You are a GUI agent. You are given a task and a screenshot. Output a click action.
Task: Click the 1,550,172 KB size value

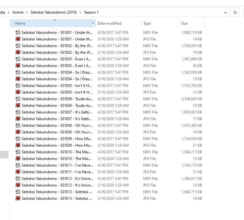click(x=192, y=165)
